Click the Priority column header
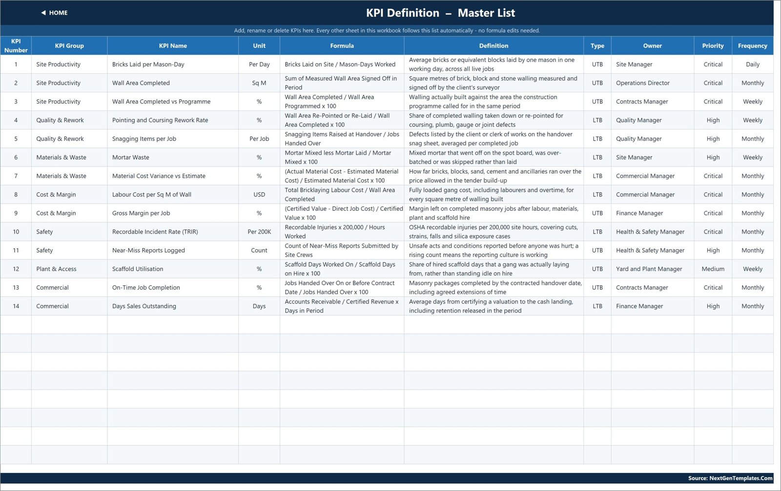This screenshot has width=781, height=491. pyautogui.click(x=713, y=45)
